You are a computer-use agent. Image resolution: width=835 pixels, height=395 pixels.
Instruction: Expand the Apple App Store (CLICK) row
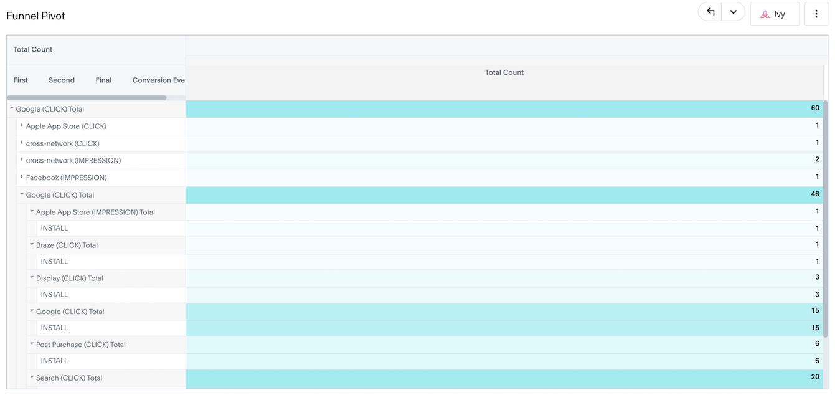pyautogui.click(x=22, y=126)
